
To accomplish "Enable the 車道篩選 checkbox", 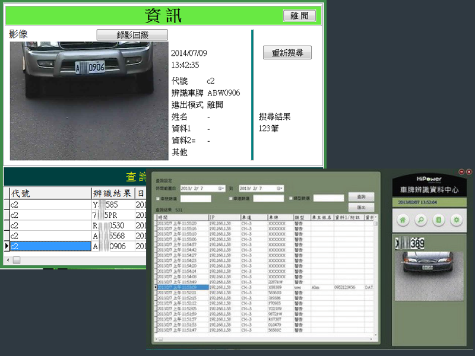I will [x=231, y=198].
